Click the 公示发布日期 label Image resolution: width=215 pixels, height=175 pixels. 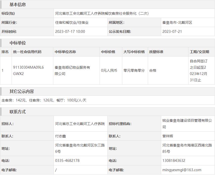120,32
